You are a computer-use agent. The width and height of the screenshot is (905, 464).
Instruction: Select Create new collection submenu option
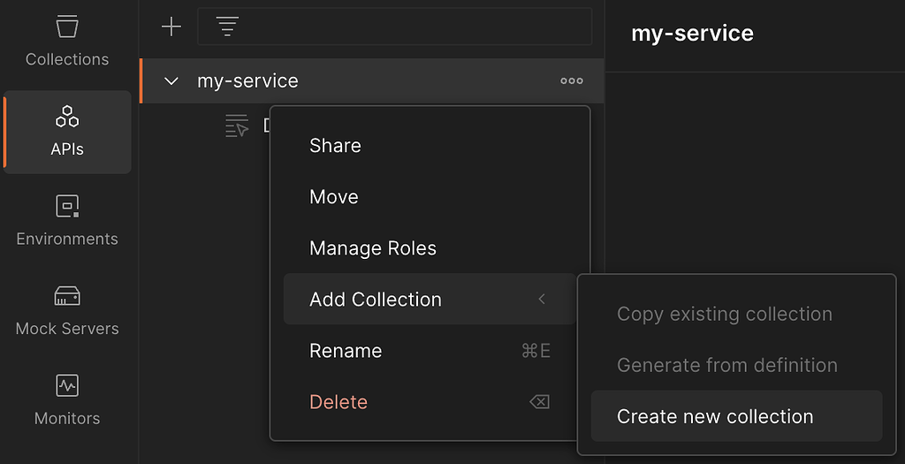tap(715, 416)
